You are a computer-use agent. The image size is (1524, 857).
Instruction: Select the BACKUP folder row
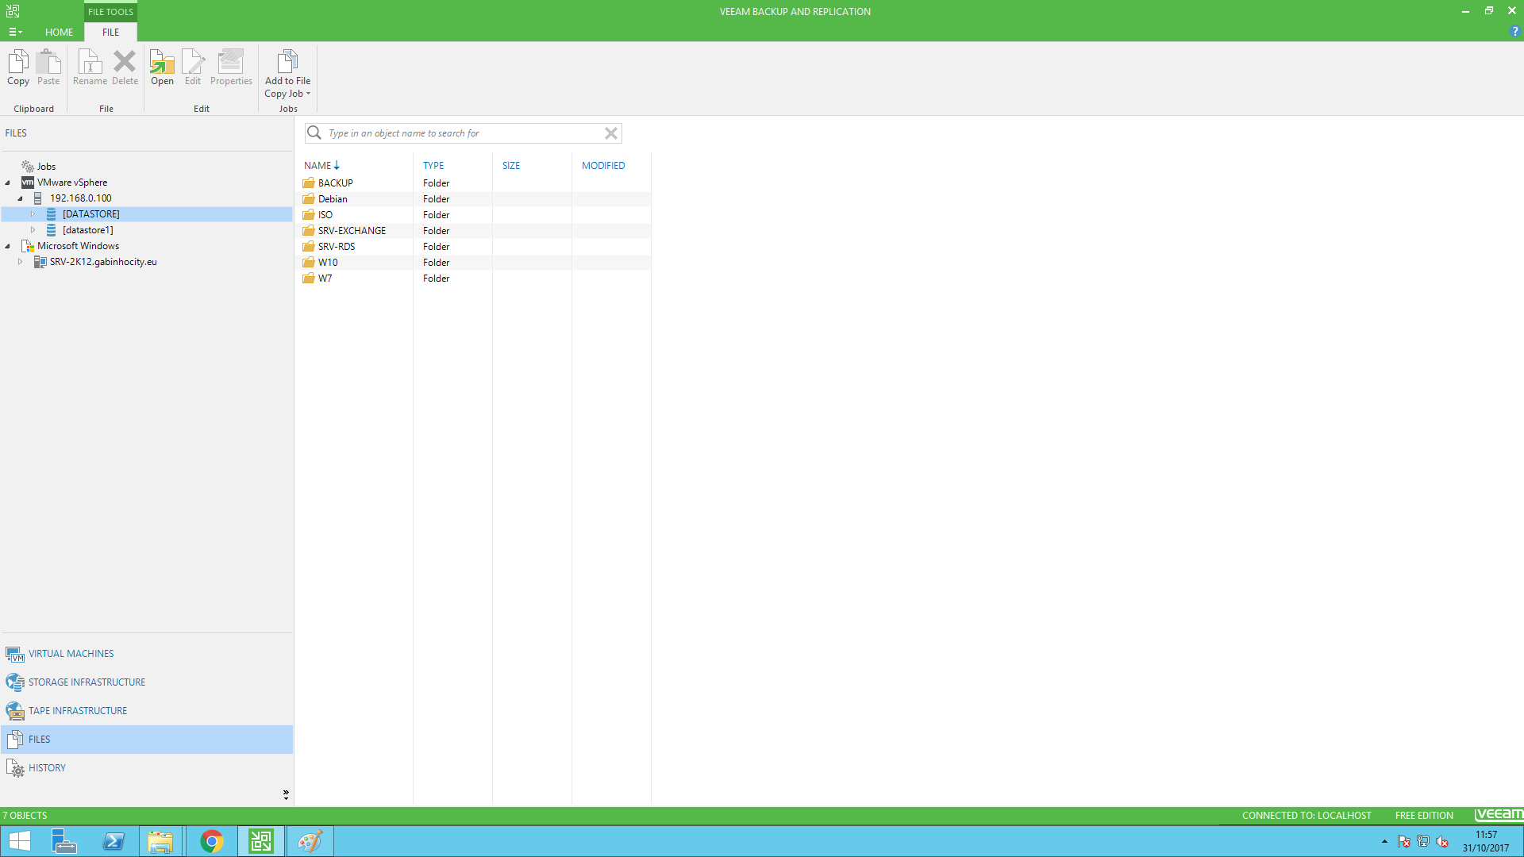point(475,183)
